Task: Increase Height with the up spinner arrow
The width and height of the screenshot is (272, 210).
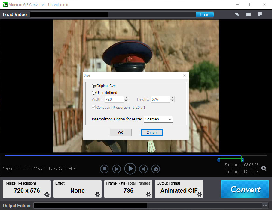Action: click(x=172, y=98)
